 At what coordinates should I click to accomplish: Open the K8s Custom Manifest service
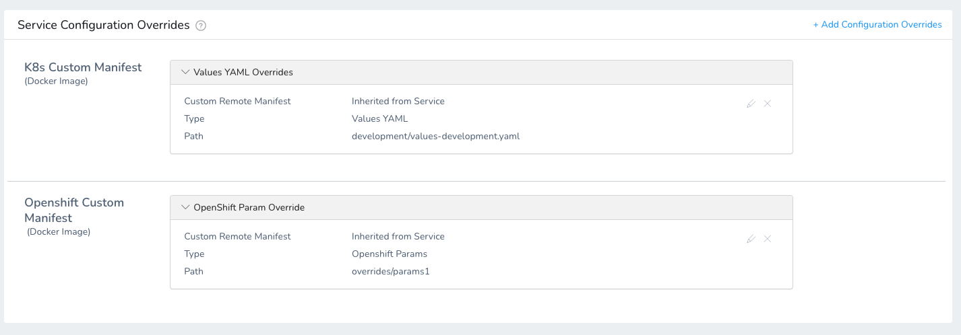coord(83,67)
